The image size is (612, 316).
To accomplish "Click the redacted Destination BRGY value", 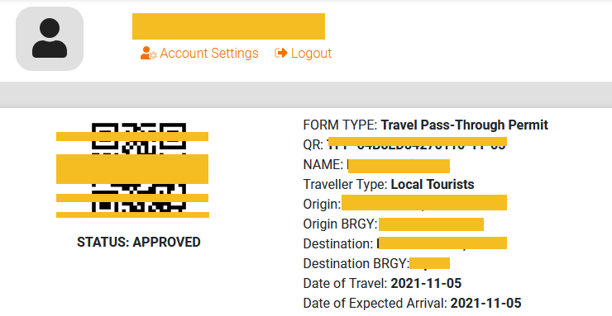I will tap(430, 263).
